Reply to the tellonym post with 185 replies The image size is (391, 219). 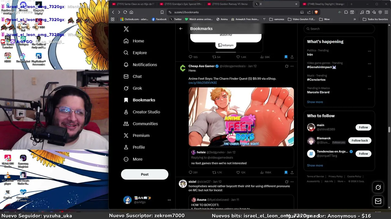click(191, 57)
